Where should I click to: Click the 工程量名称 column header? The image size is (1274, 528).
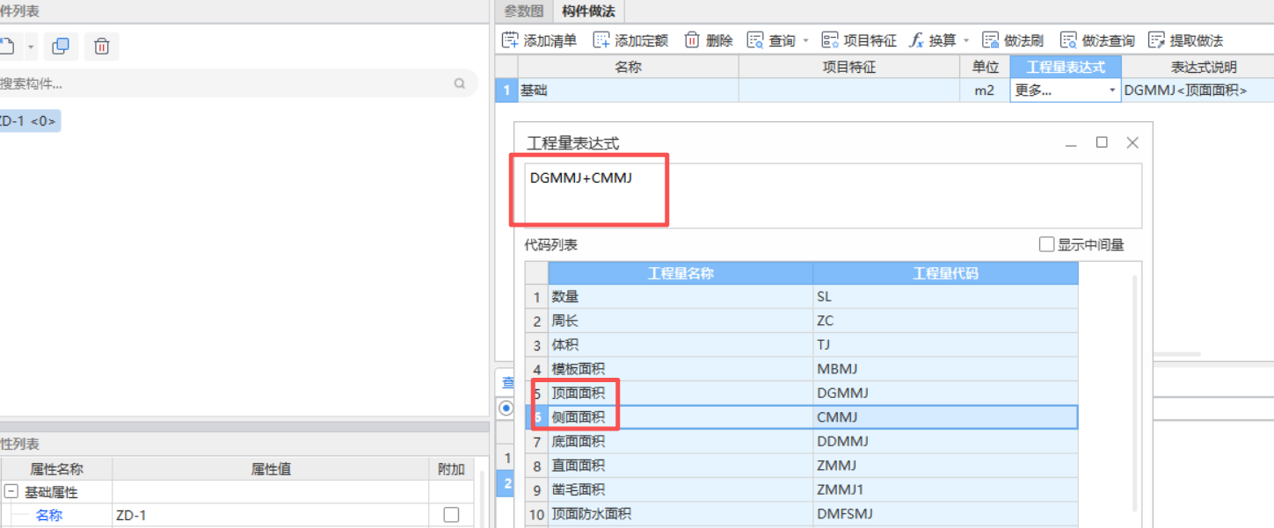click(x=681, y=273)
